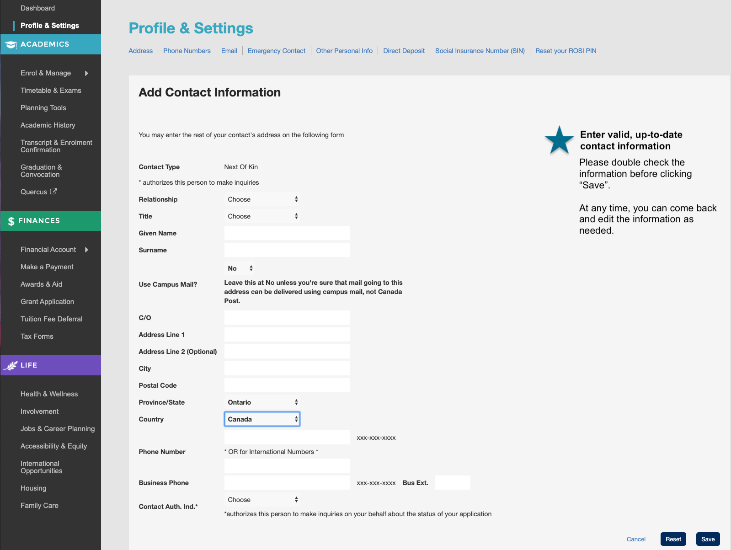Open the Province/State dropdown showing Ontario
Viewport: 731px width, 550px height.
coord(262,402)
